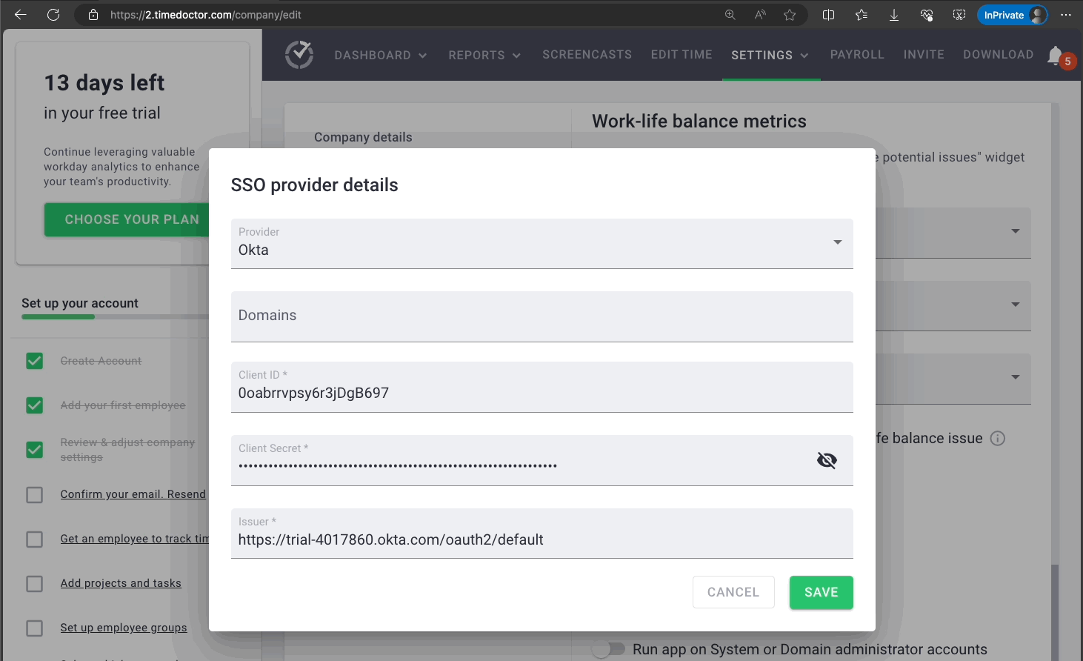Click the info icon beside balance issue
The width and height of the screenshot is (1083, 661).
click(x=998, y=438)
